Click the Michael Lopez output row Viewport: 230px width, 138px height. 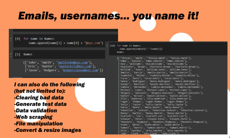[155, 90]
